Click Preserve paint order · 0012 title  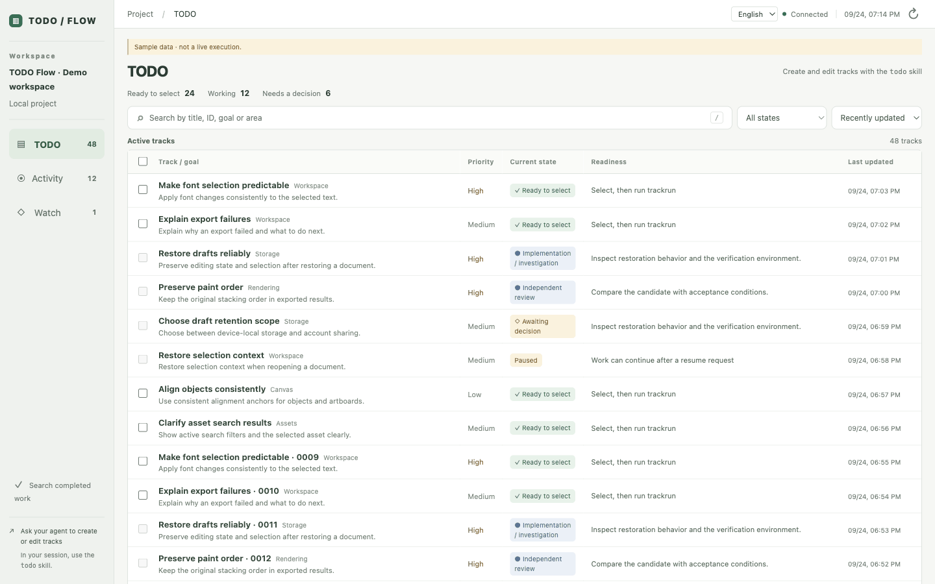point(214,559)
